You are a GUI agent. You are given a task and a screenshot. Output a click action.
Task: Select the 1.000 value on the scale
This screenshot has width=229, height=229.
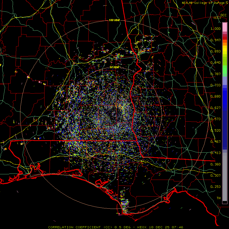[x=216, y=28]
